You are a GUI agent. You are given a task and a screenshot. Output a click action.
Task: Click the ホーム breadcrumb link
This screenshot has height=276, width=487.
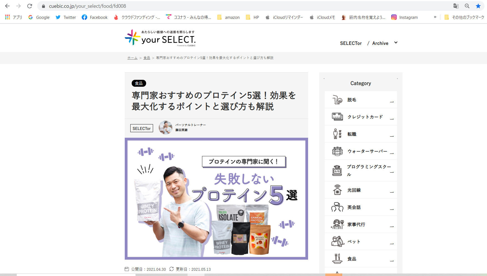(x=132, y=58)
